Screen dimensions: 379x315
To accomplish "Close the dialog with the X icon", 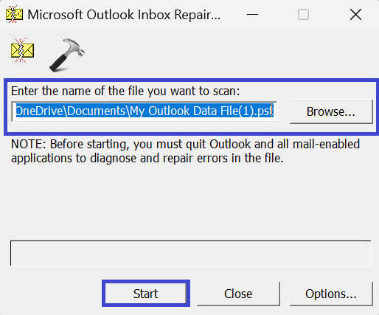I will pos(355,15).
